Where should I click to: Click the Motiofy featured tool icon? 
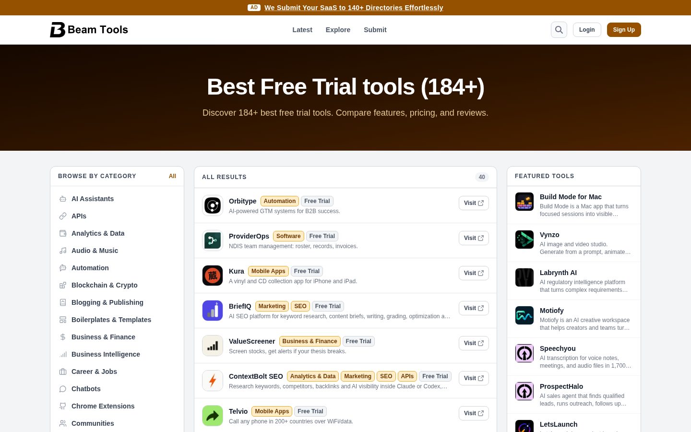point(524,315)
